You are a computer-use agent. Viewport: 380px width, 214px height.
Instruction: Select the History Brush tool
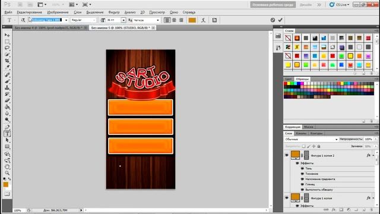[x=7, y=94]
